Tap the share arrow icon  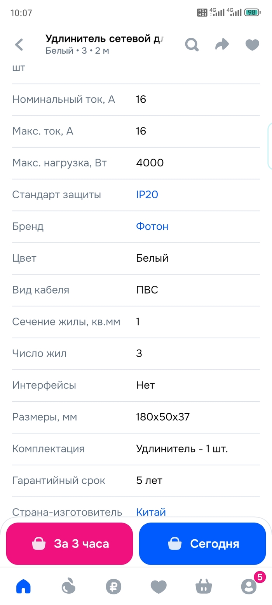coord(222,45)
